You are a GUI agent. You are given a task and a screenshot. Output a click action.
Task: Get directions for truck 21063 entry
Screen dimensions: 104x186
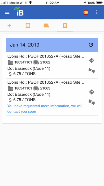point(92,92)
